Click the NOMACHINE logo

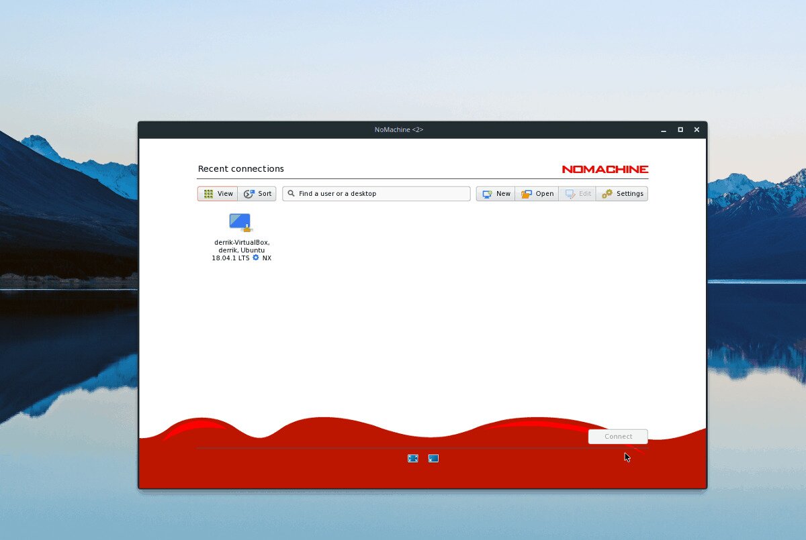pyautogui.click(x=604, y=169)
